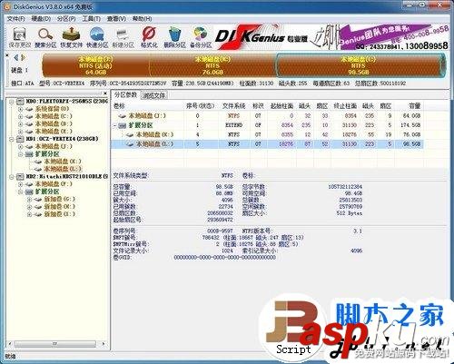Image resolution: width=454 pixels, height=364 pixels.
Task: Click the 扩展分区 icon under HD2 in the tree
Action: pyautogui.click(x=29, y=192)
